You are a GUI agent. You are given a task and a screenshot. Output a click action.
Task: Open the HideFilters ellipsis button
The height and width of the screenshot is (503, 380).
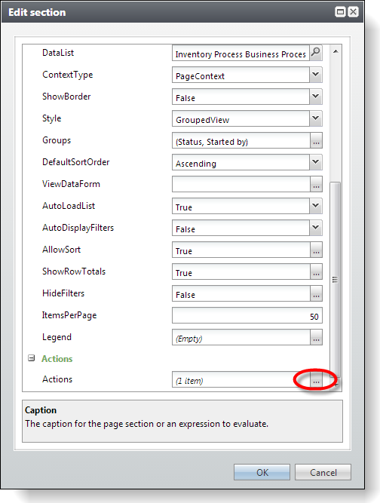(316, 293)
